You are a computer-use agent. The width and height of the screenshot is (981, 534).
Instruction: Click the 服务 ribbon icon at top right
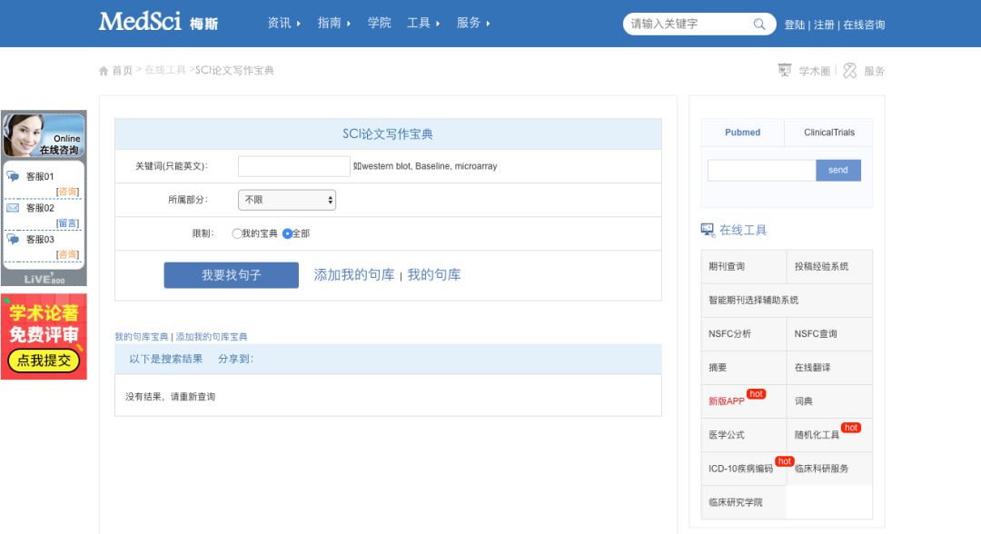(x=849, y=70)
